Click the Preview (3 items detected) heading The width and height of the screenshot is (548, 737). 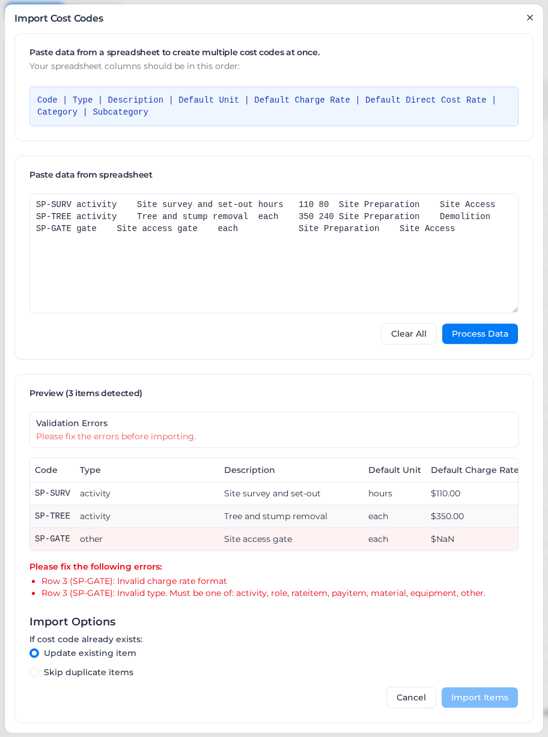coord(86,393)
